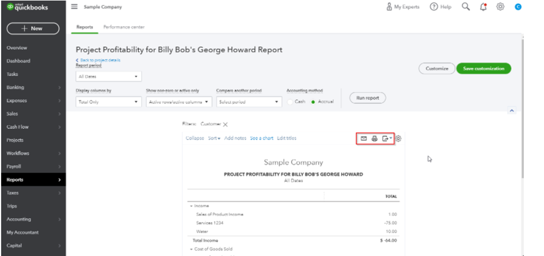Expand the Expenses sidebar menu
544x256 pixels.
point(33,100)
